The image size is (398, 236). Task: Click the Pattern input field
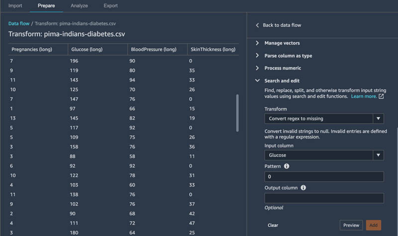point(324,176)
